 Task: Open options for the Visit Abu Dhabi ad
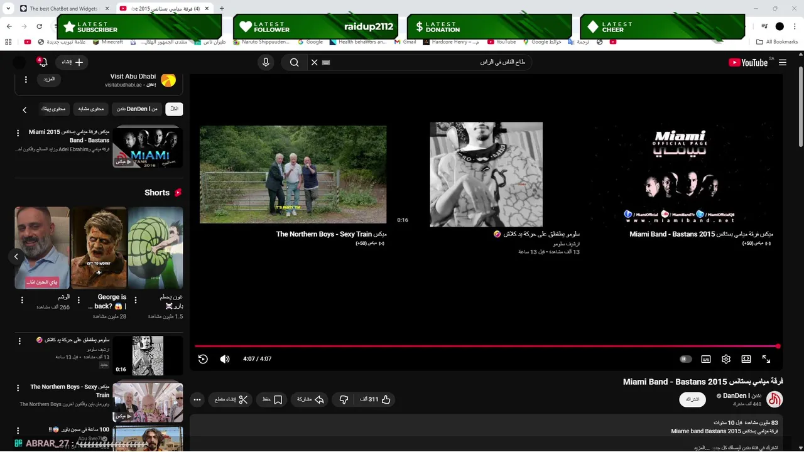click(x=26, y=80)
